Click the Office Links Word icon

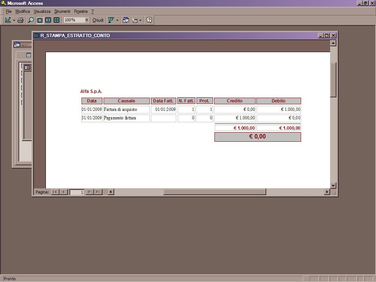point(111,20)
